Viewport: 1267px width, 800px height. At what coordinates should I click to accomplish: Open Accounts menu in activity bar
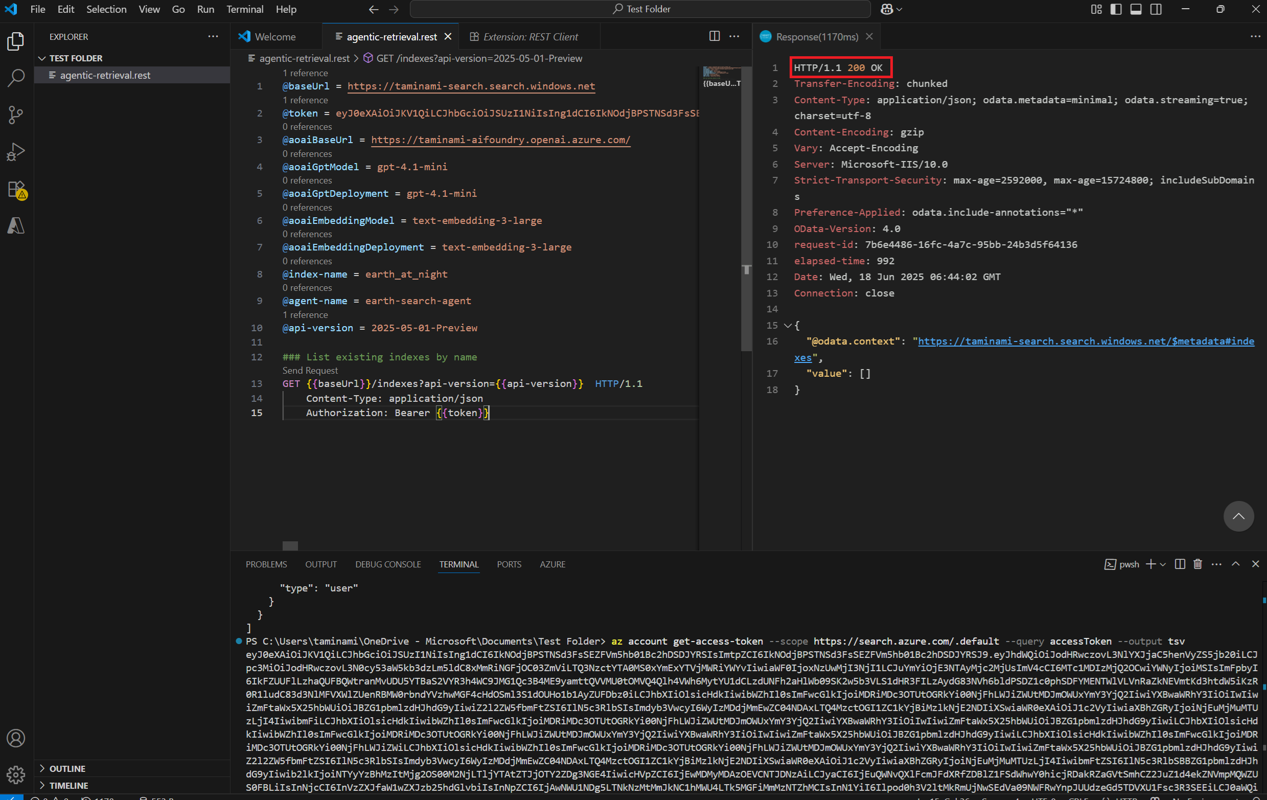(16, 738)
